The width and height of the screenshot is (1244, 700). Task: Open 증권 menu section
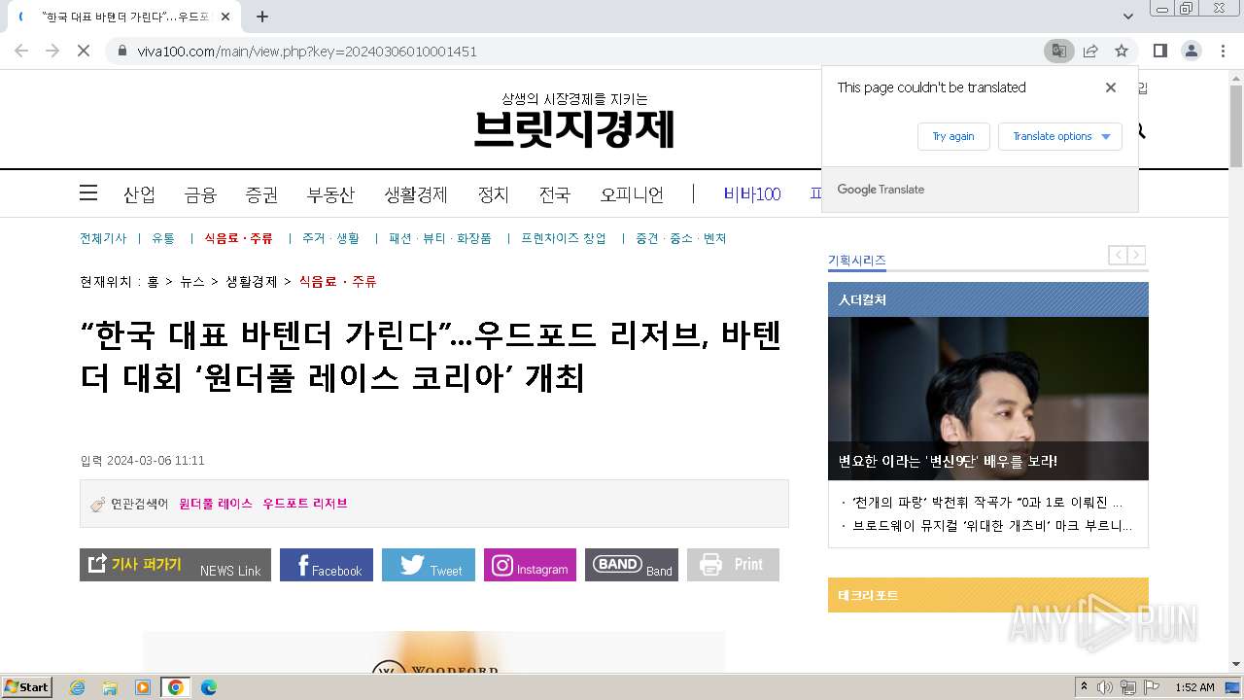[x=261, y=194]
